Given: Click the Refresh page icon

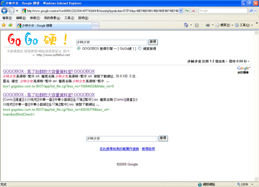Looking at the screenshot, I should coord(187,11).
